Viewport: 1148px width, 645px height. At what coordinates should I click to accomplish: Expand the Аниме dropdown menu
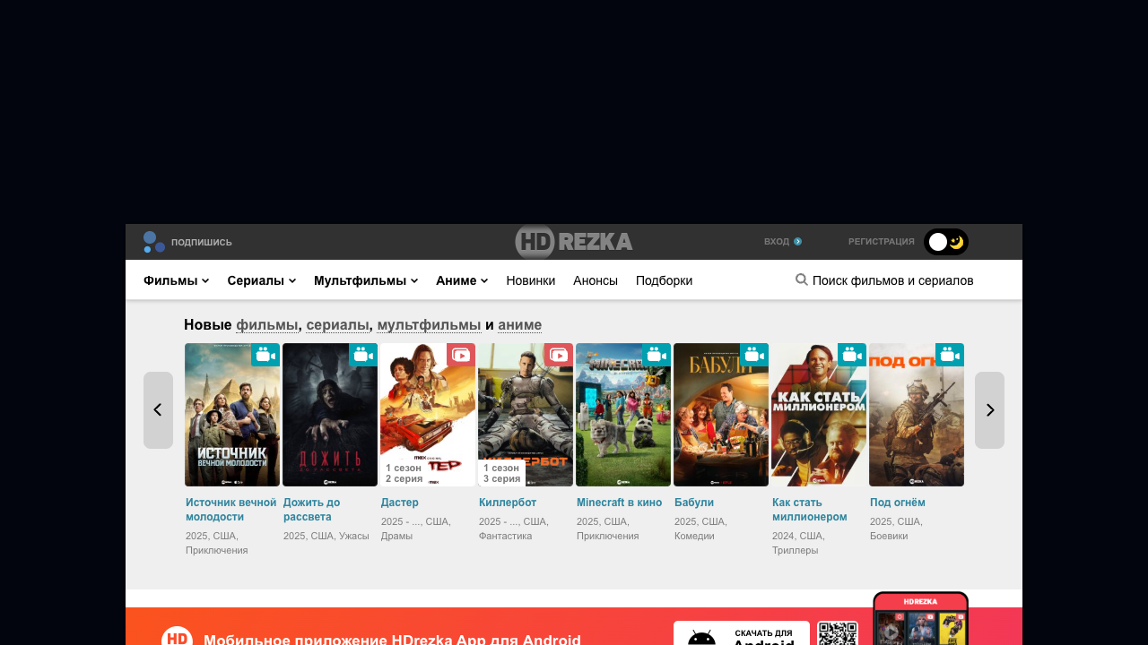coord(462,280)
